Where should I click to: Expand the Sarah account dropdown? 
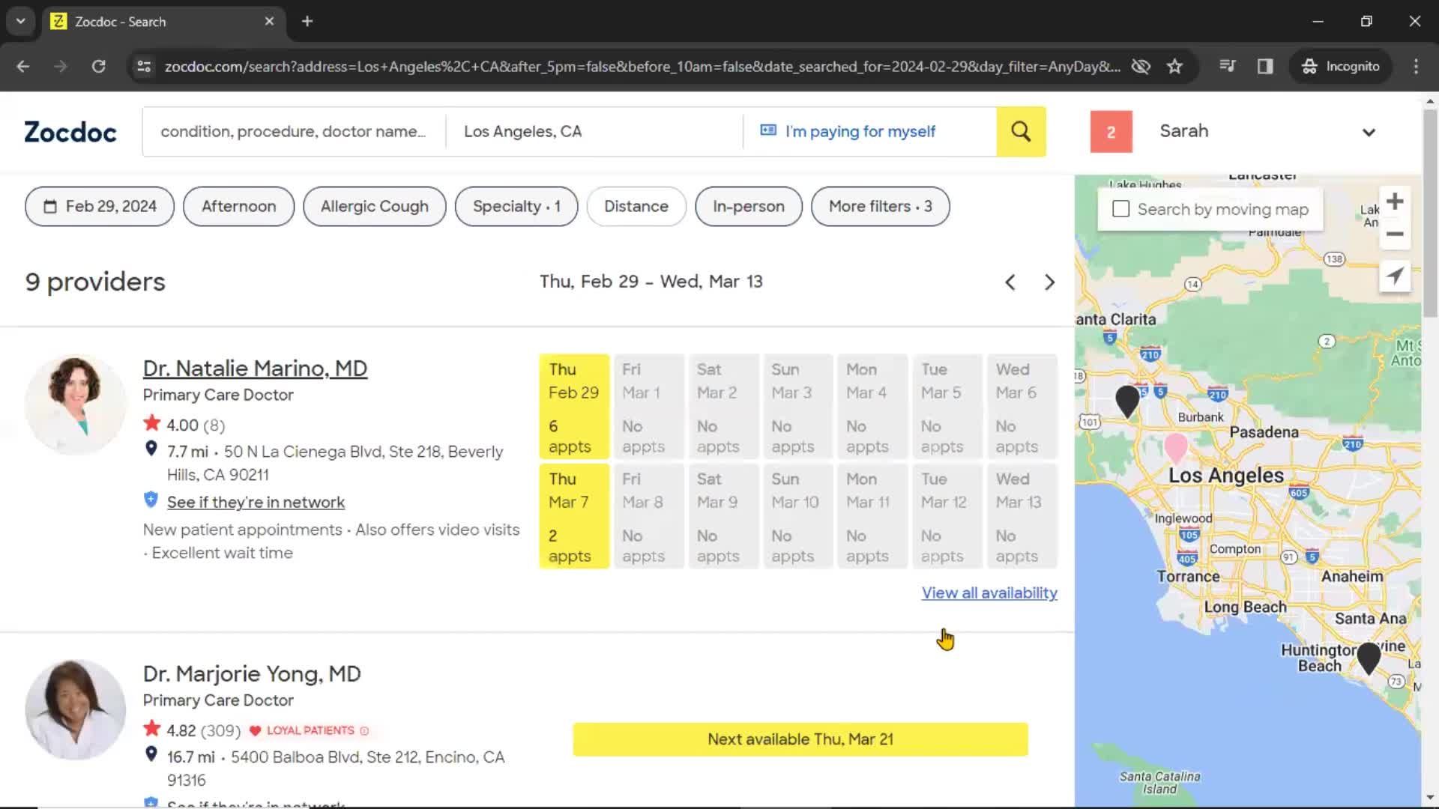[x=1369, y=133]
